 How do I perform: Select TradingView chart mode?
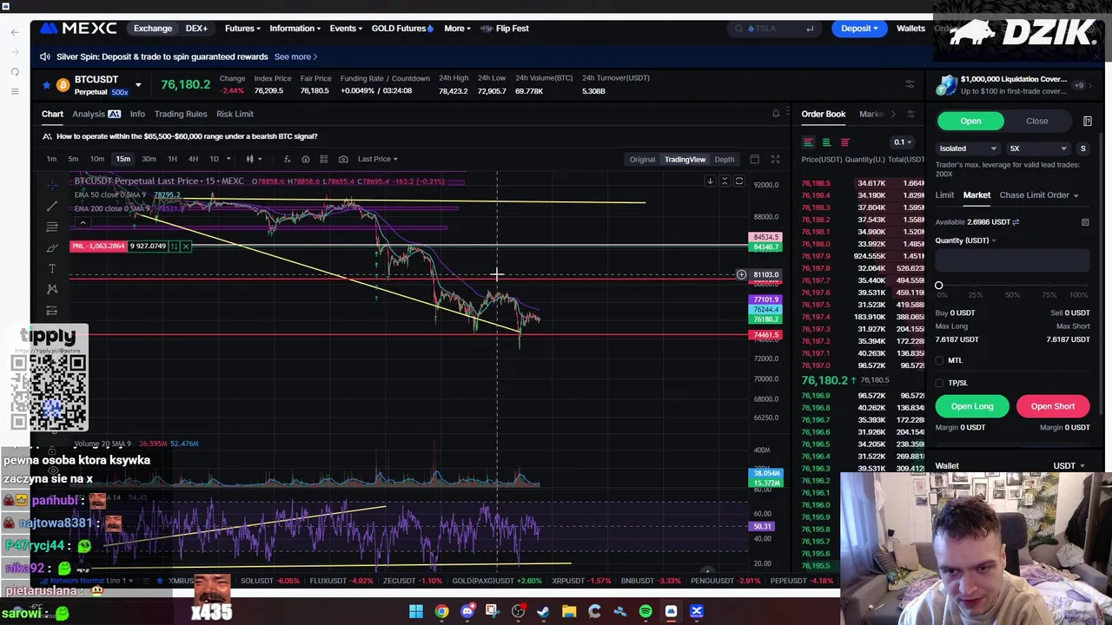tap(685, 159)
